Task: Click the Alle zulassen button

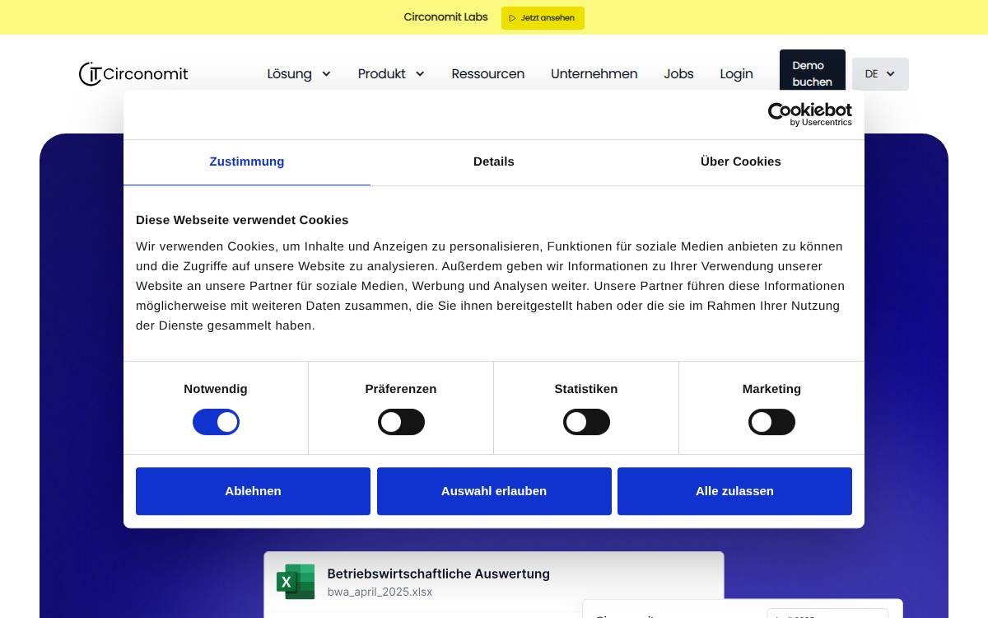Action: (734, 491)
